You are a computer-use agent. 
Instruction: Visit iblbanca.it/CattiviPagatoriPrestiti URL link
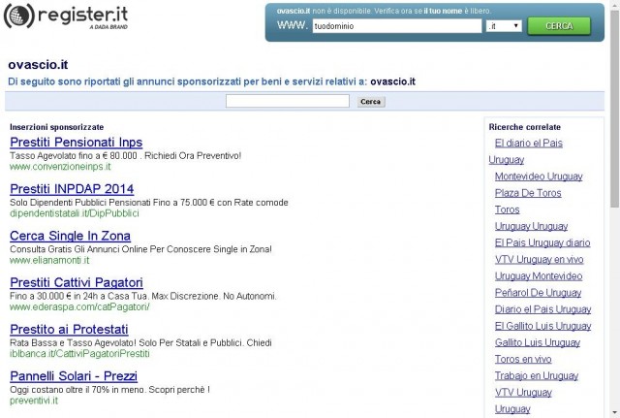79,353
